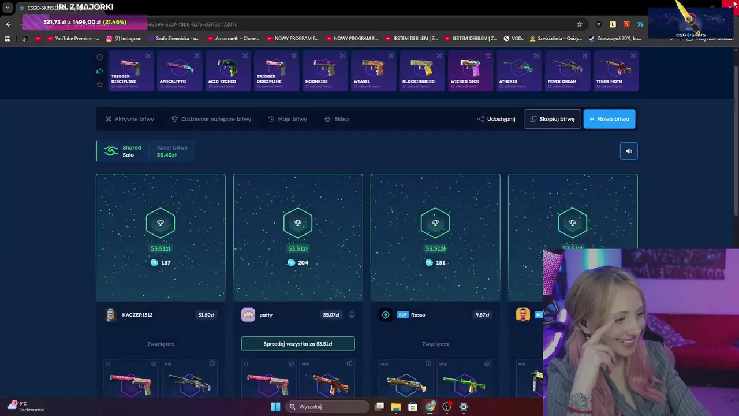The image size is (739, 416).
Task: Click the Shared Solo mode label
Action: [x=132, y=151]
